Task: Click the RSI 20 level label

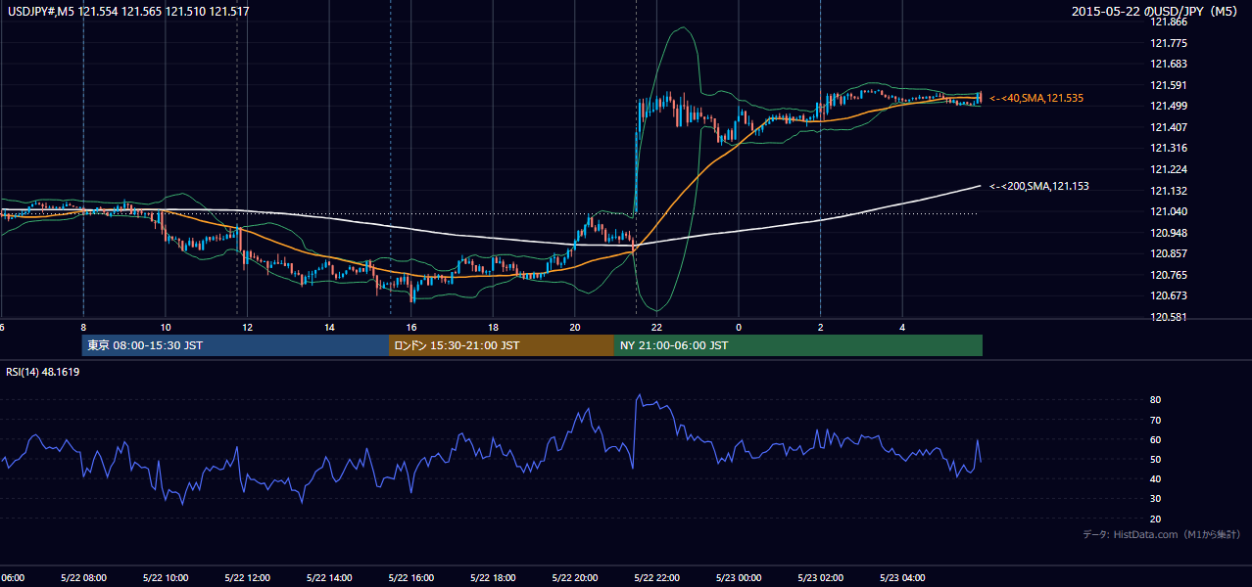Action: [1156, 519]
